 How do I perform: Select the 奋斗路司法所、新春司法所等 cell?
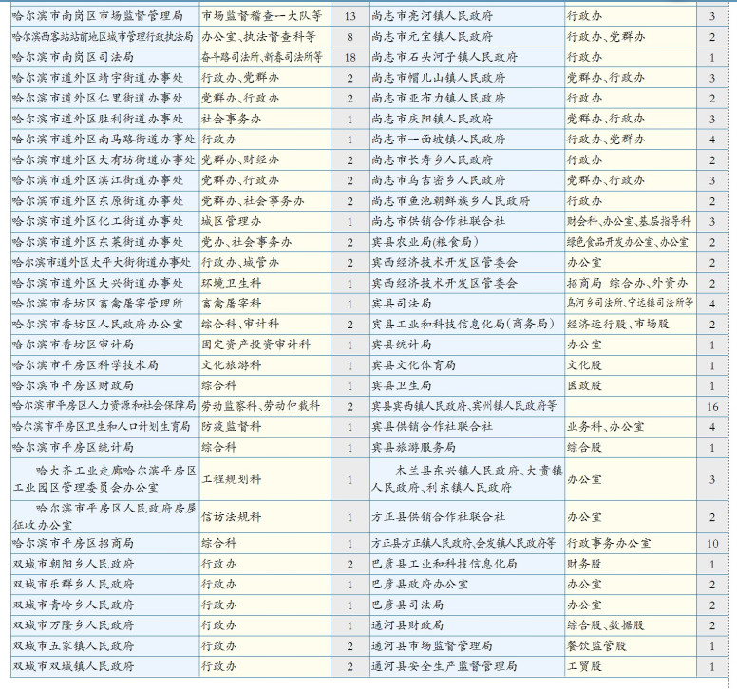(x=262, y=57)
